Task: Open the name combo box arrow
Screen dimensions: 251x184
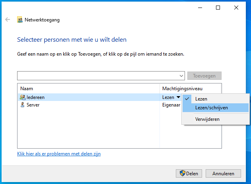Action: (181, 76)
